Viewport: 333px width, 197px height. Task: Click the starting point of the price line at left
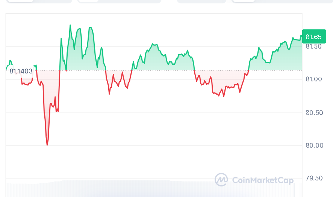coord(6,70)
